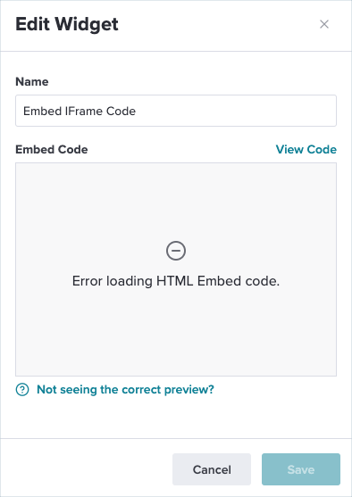The height and width of the screenshot is (497, 352).
Task: Dismiss the widget editor using the X icon
Action: (x=324, y=24)
